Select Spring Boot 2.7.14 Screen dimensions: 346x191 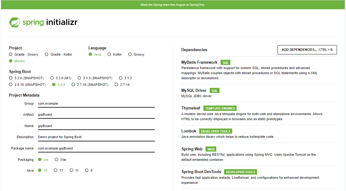click(122, 85)
